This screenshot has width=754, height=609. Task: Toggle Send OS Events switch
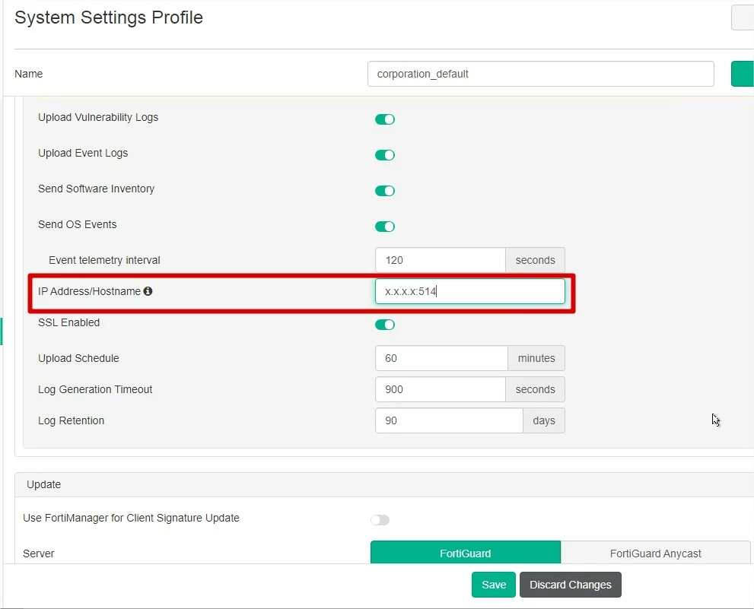385,227
